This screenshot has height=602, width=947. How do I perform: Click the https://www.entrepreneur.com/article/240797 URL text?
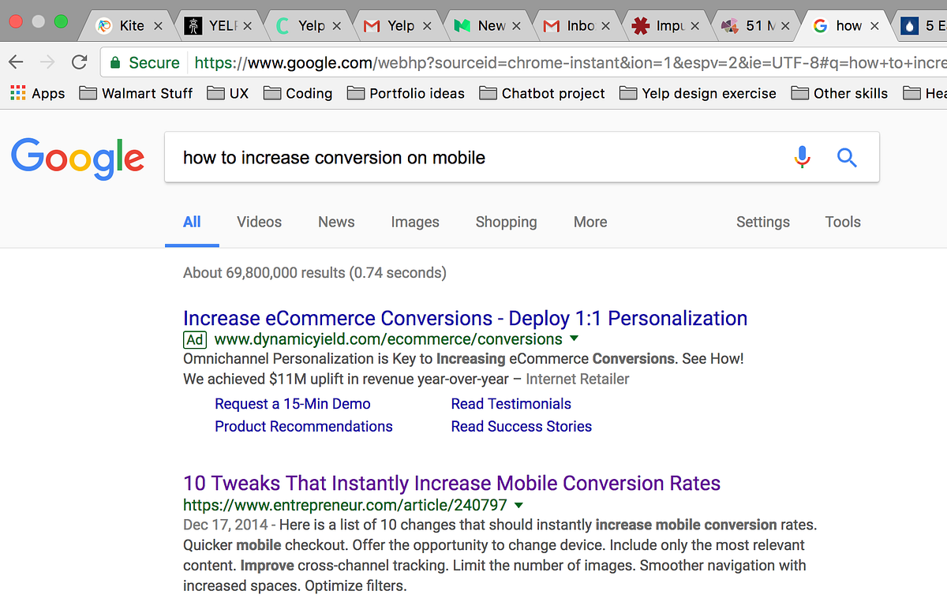[x=345, y=505]
